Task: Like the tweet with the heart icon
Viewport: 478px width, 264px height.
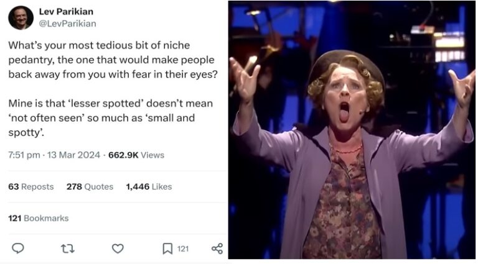Action: (118, 248)
